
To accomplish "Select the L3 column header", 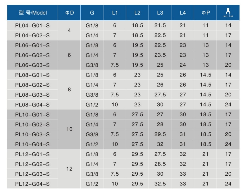I will [160, 13].
